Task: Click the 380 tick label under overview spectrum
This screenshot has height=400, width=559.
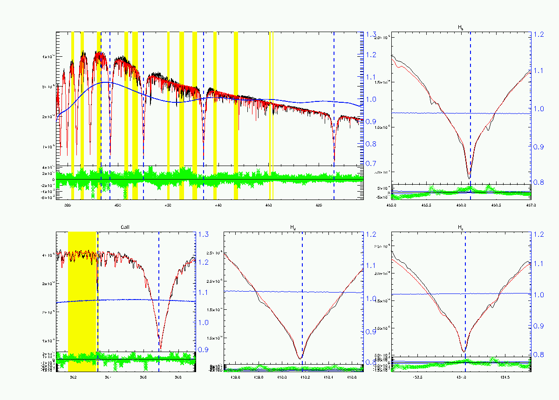Action: pos(68,205)
